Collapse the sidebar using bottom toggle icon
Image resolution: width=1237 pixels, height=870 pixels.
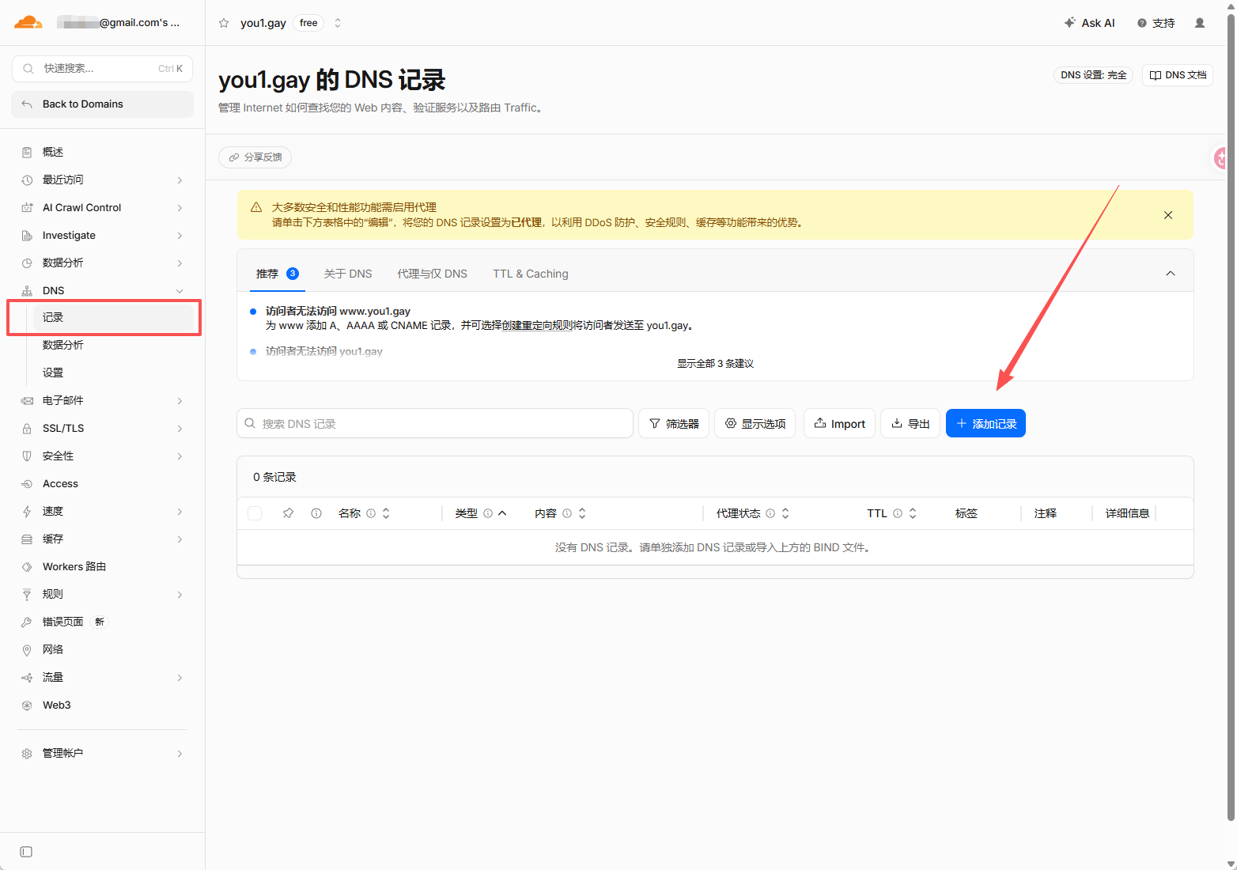tap(26, 852)
